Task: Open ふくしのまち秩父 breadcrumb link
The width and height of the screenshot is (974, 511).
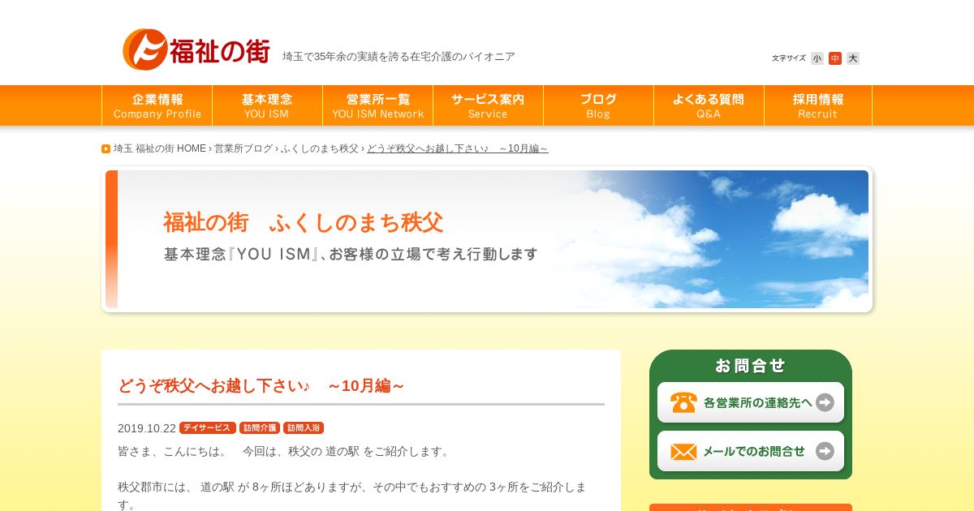Action: point(320,148)
